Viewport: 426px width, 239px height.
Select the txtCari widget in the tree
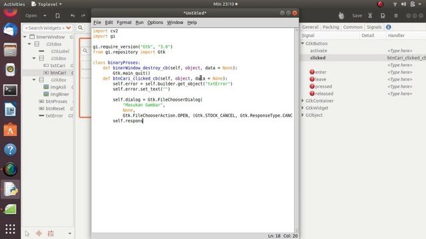58,66
